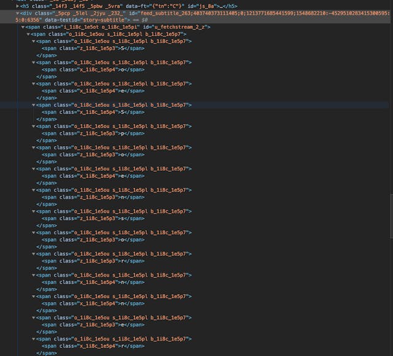Collapse the div with data-testid story-subtitle

(x=18, y=13)
